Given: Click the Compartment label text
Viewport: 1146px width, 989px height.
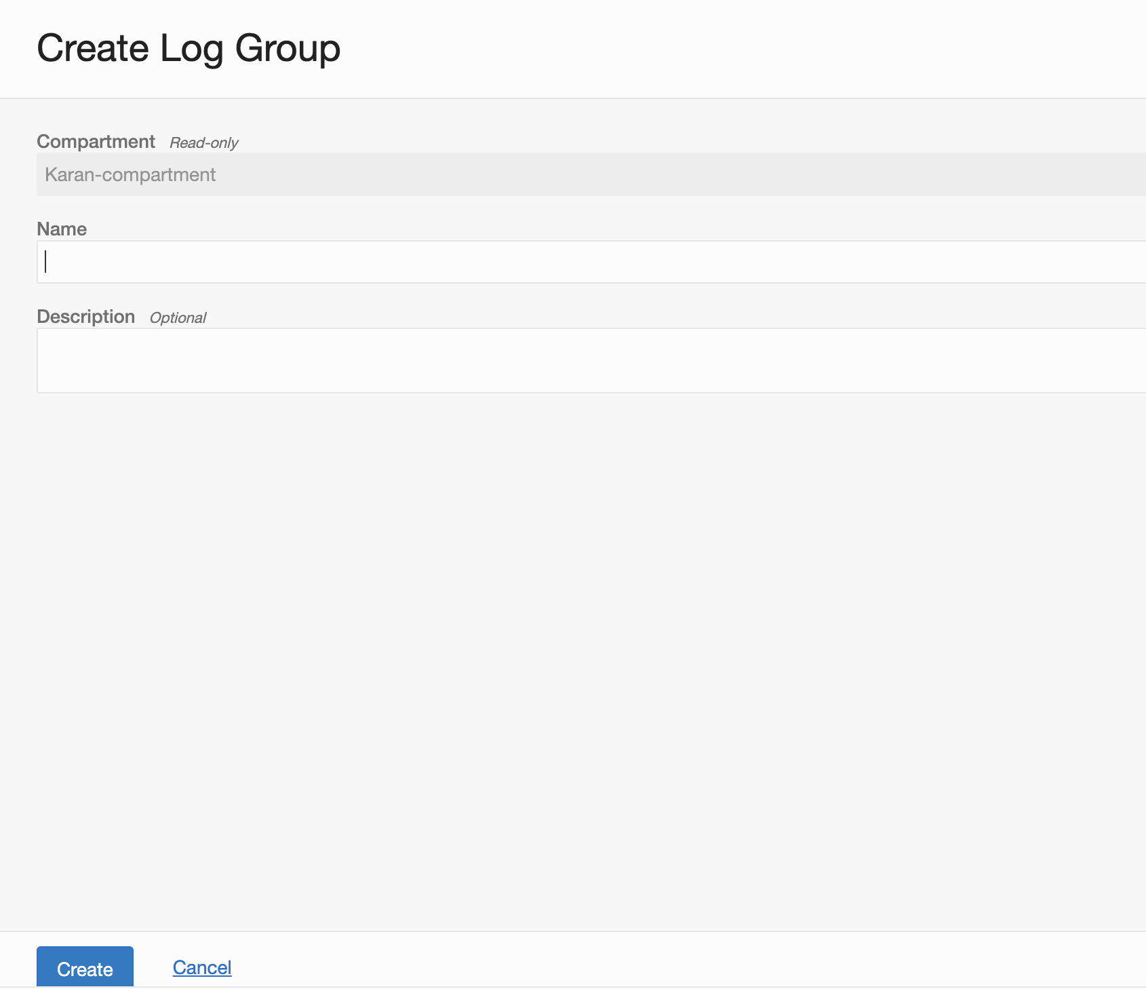Looking at the screenshot, I should click(x=96, y=141).
